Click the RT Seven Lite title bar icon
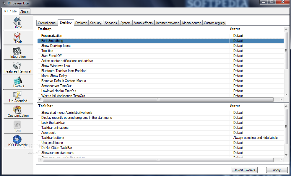Image resolution: width=291 pixels, height=176 pixels. (4, 3)
